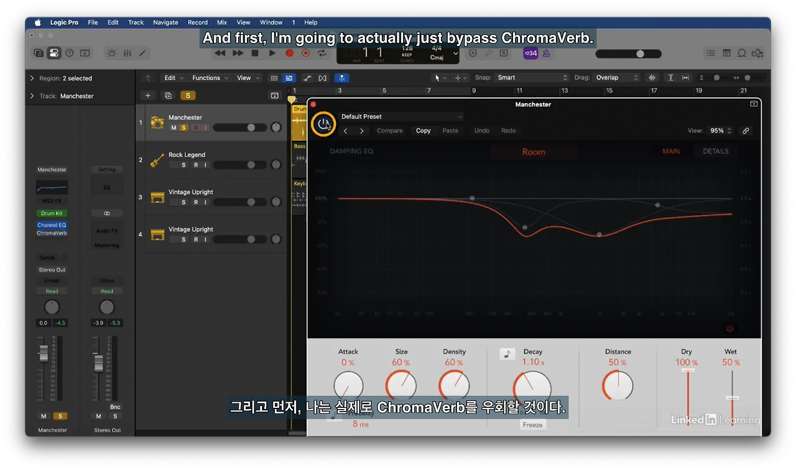Viewport: 796px width, 470px height.
Task: Select previous preset with left arrow
Action: coord(346,131)
